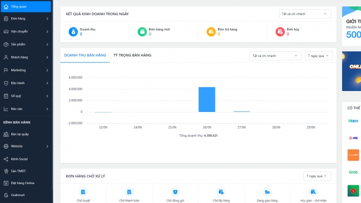Image resolution: width=361 pixels, height=203 pixels.
Task: Click the 23/06 axis date label
Action: [103, 127]
